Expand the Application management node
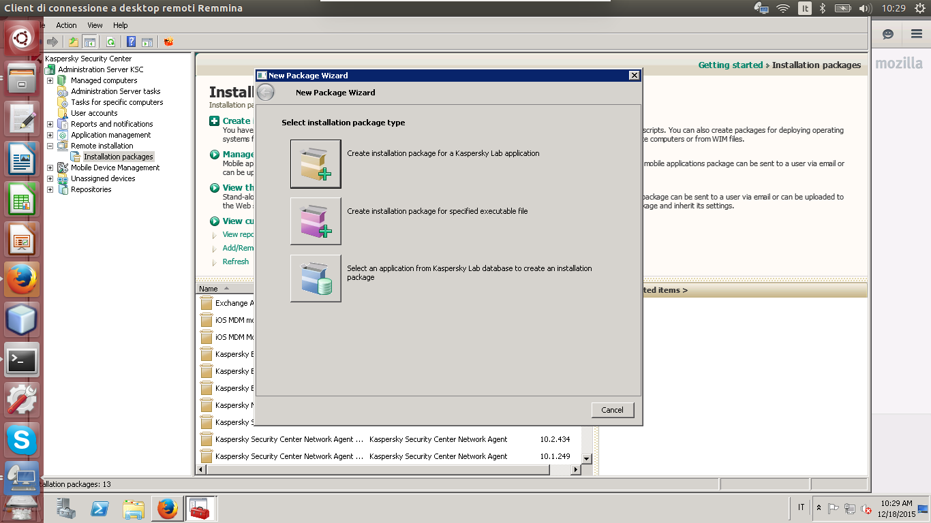This screenshot has height=523, width=931. pos(50,135)
